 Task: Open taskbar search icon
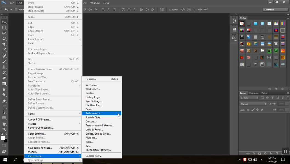(16, 160)
